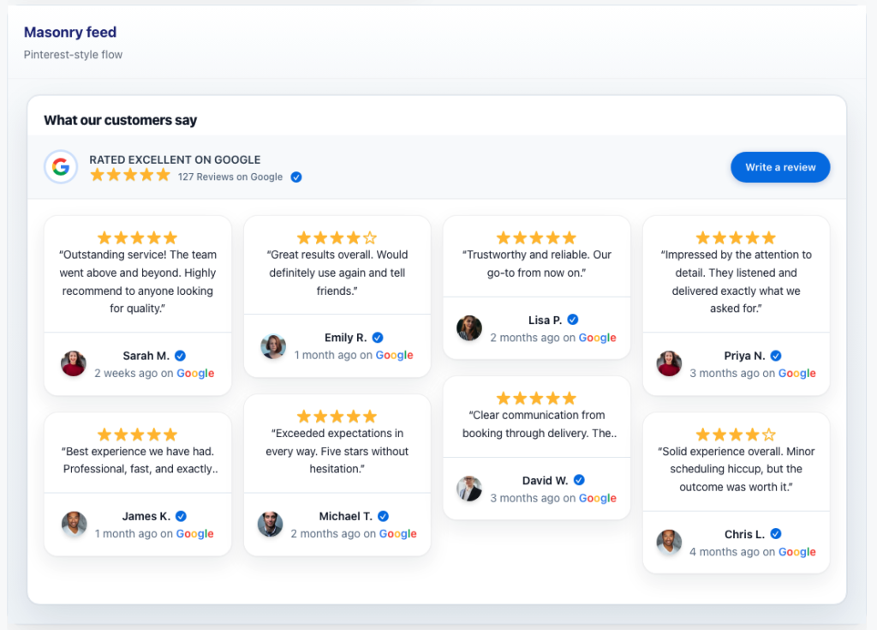Viewport: 877px width, 630px height.
Task: Click the Write a review button
Action: point(780,167)
